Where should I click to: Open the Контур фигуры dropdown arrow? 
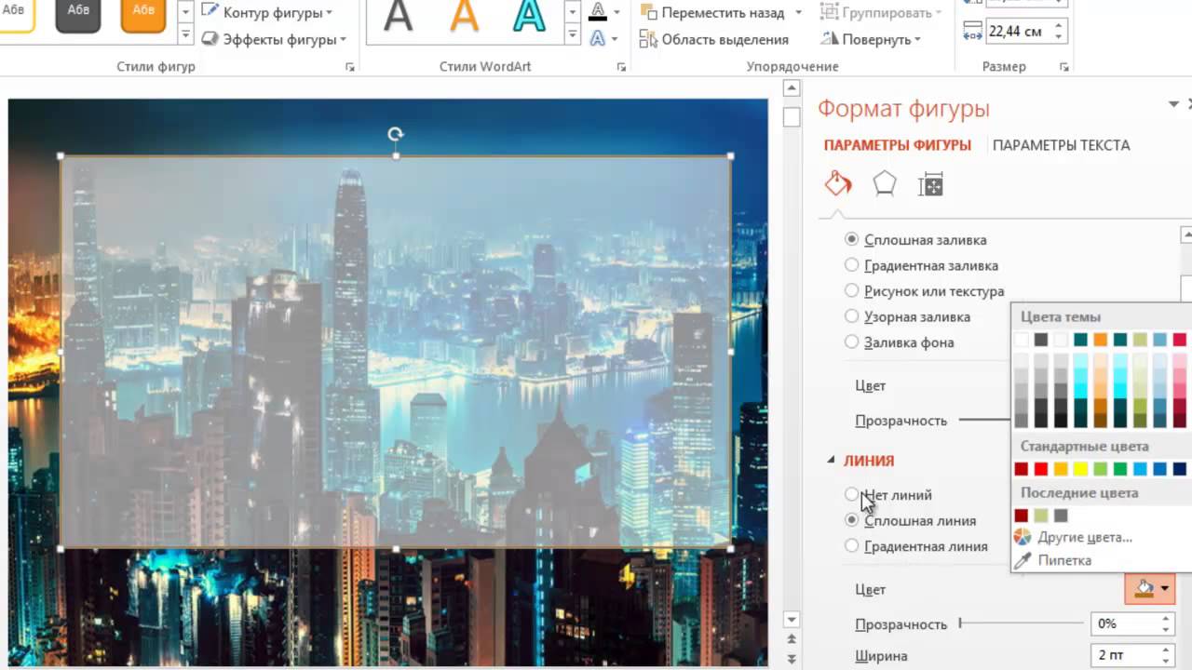(330, 13)
